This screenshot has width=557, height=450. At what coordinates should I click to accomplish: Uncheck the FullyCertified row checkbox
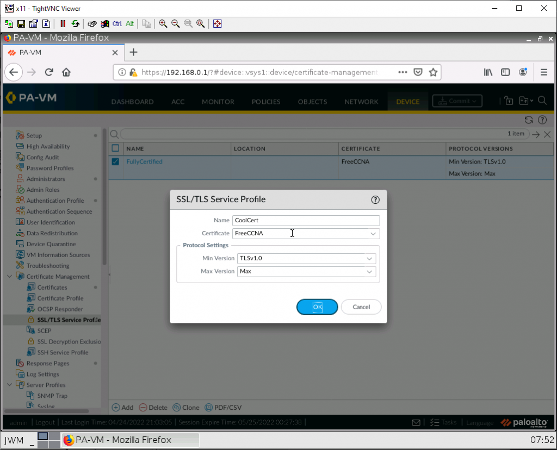point(115,161)
